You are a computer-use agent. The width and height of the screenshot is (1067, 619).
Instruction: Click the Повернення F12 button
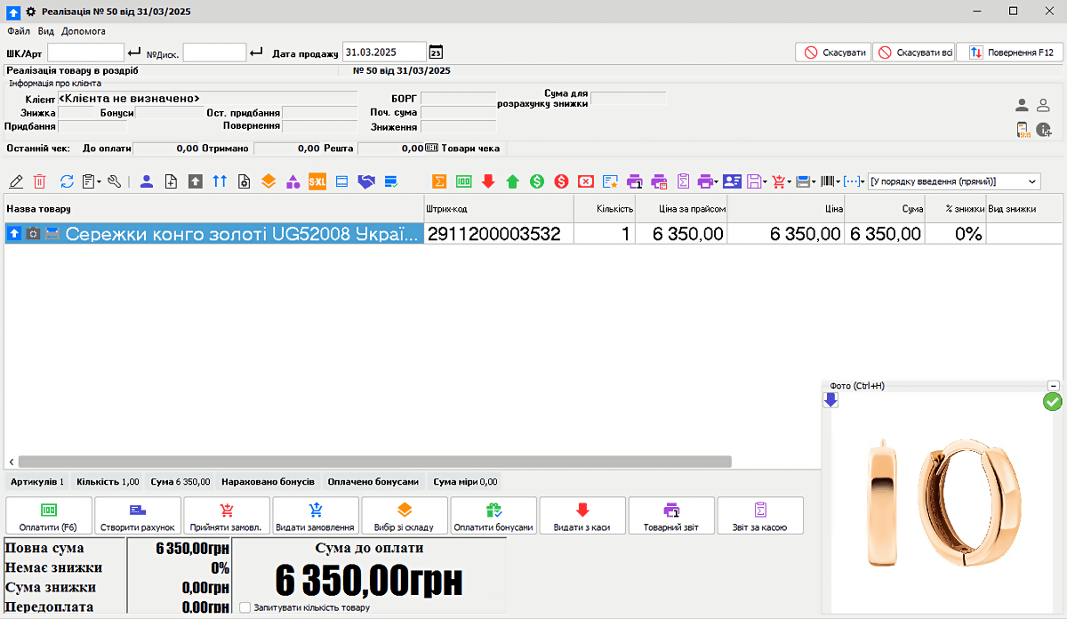click(x=1010, y=52)
